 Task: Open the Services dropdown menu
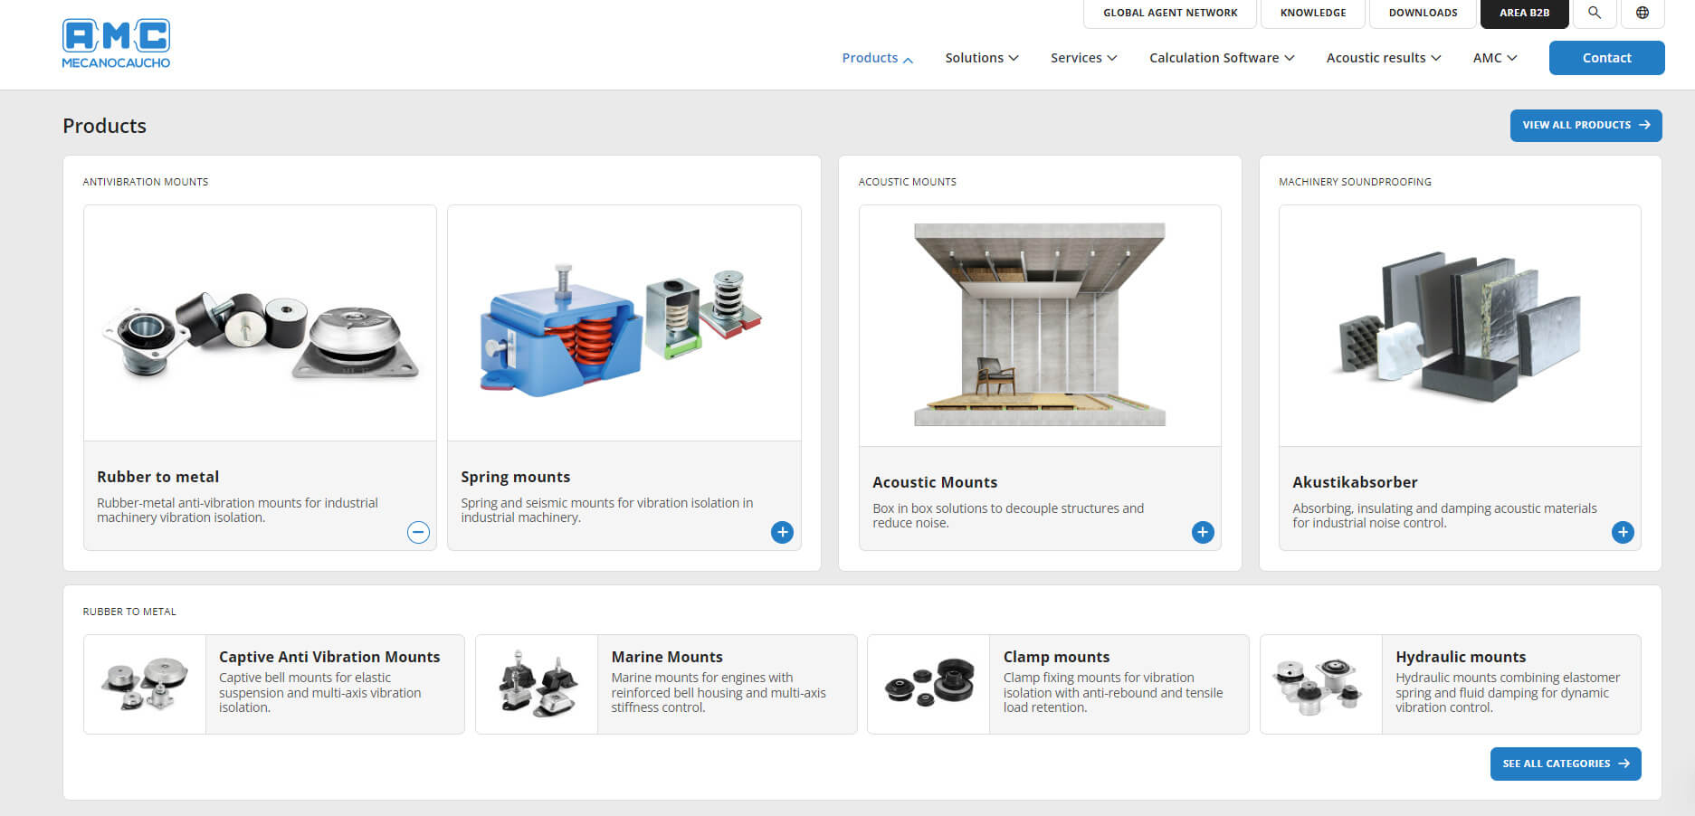coord(1084,58)
